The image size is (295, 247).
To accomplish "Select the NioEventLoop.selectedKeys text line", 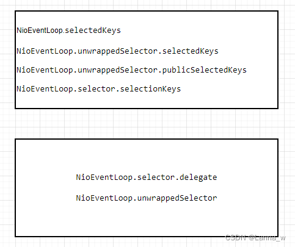I will (x=68, y=30).
